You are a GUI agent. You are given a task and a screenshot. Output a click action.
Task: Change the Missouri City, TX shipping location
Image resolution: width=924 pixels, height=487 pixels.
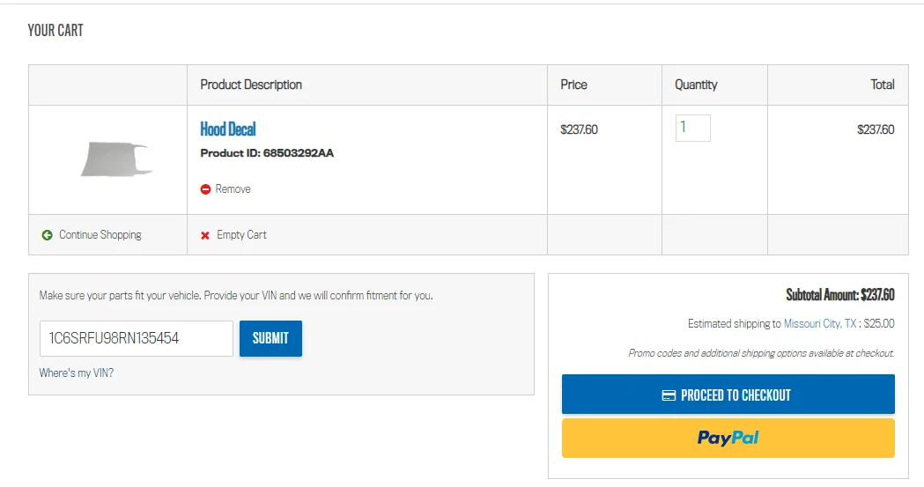(820, 324)
